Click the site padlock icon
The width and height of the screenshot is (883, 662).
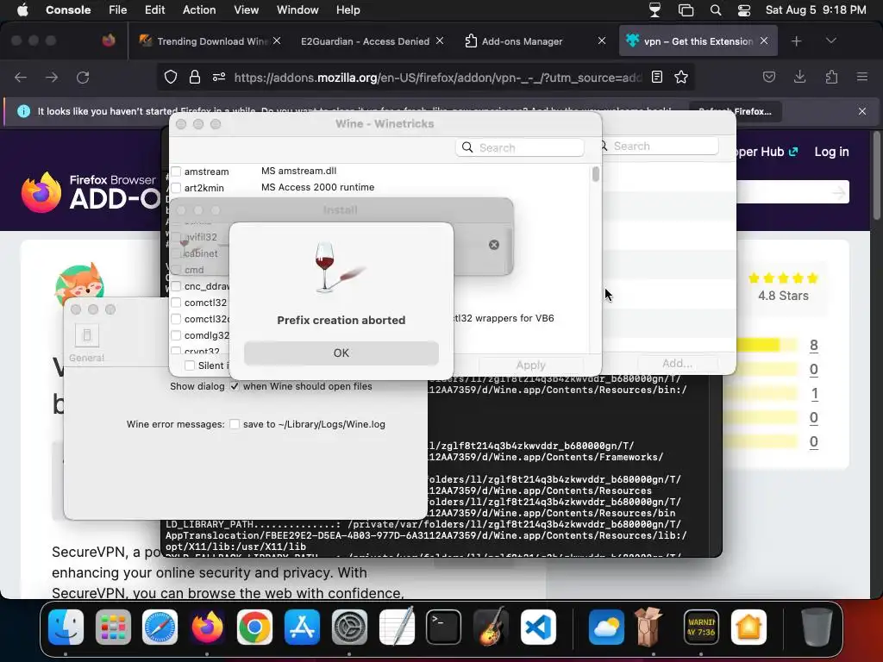pyautogui.click(x=195, y=77)
